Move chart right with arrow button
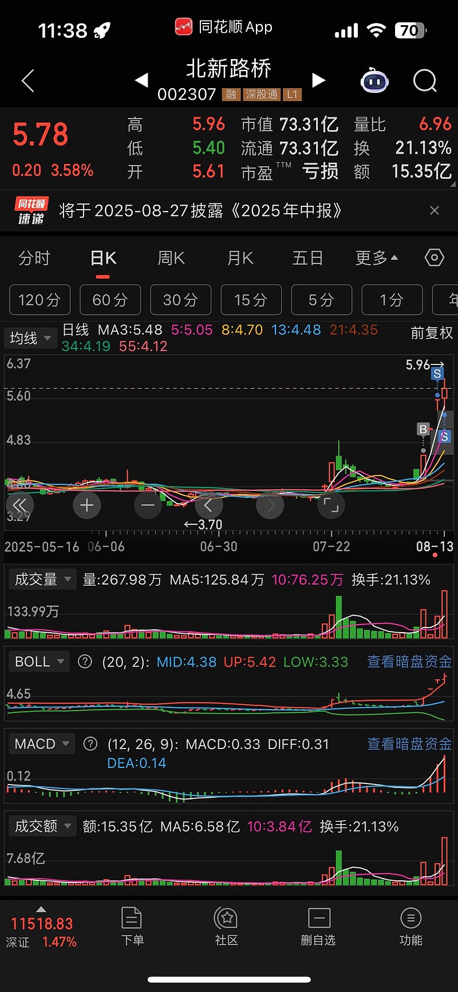The image size is (458, 992). tap(270, 505)
